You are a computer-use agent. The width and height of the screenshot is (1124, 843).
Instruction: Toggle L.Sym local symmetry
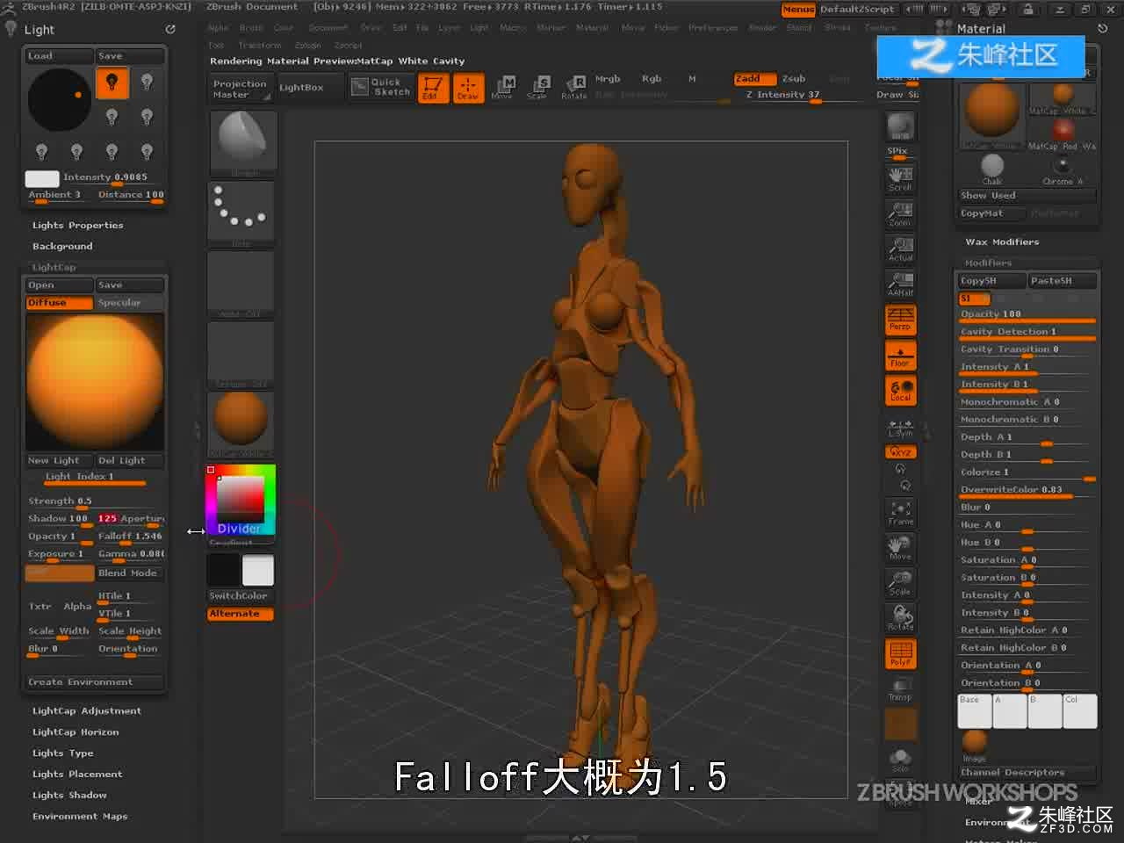click(x=900, y=429)
